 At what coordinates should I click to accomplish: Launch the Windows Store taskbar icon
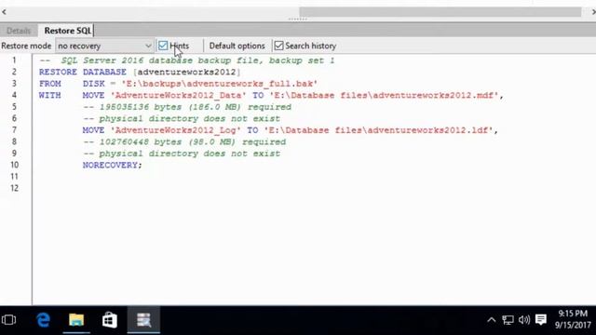click(110, 320)
